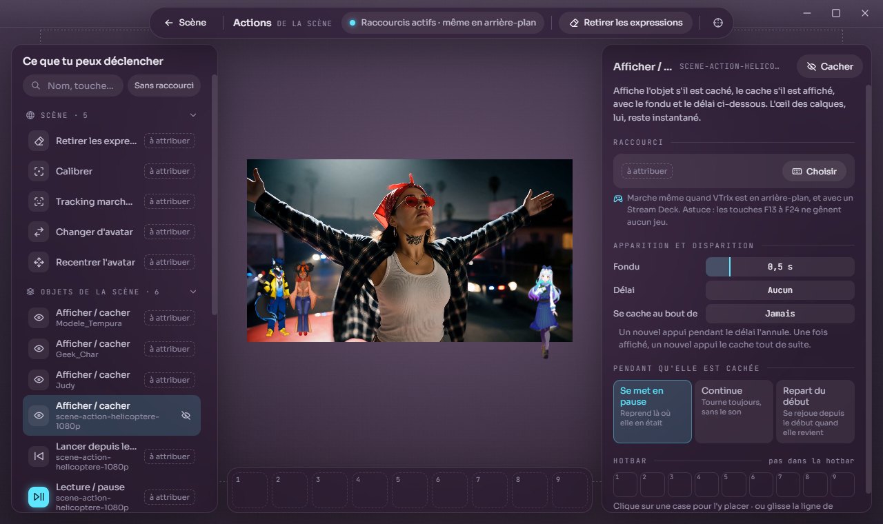Select the Repart du début option
883x524 pixels.
click(x=815, y=412)
